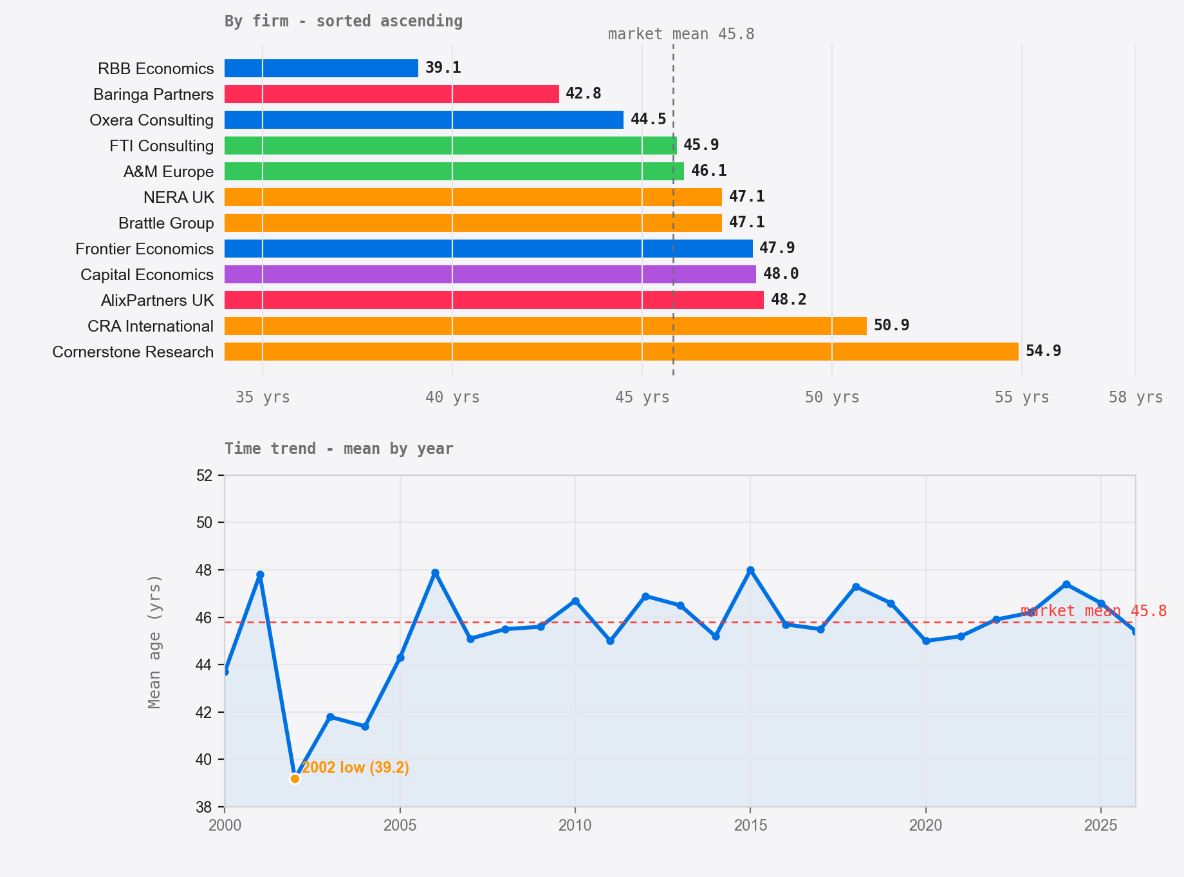The width and height of the screenshot is (1184, 877).
Task: Click the 39.1 value label
Action: (443, 68)
